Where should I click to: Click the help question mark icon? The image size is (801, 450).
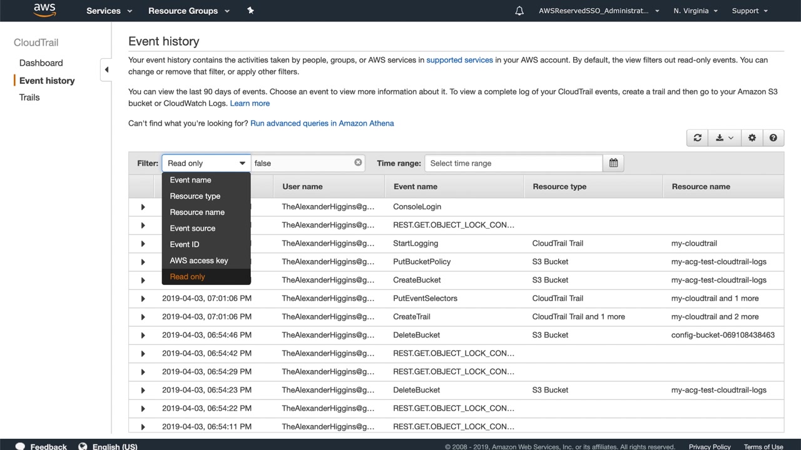(773, 138)
